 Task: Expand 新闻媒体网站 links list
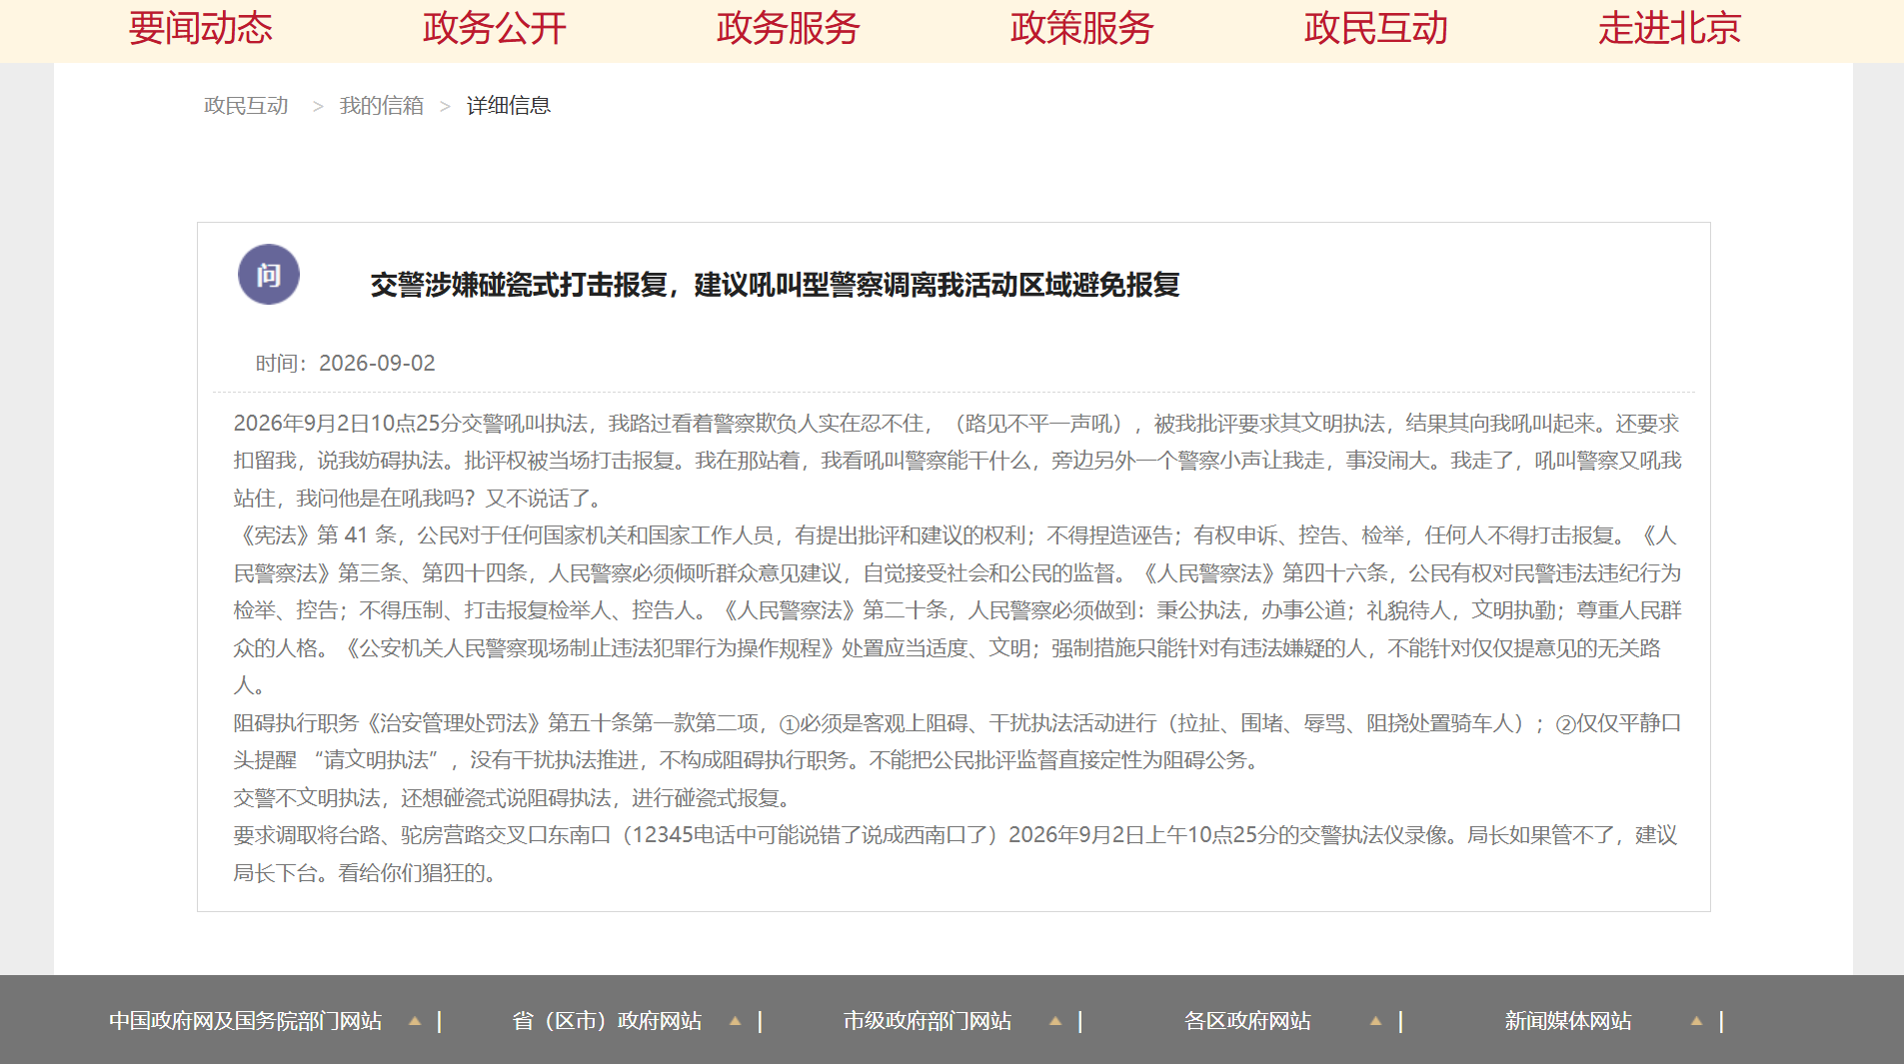1567,1021
